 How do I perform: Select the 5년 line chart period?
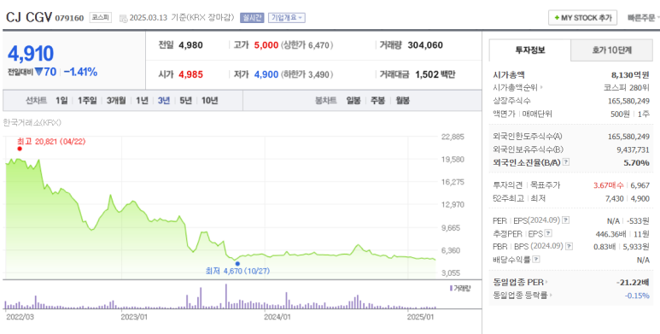185,100
